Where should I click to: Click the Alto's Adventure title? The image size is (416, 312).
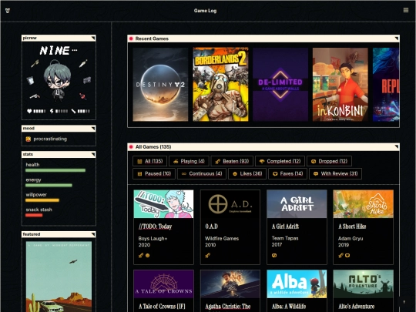[357, 307]
